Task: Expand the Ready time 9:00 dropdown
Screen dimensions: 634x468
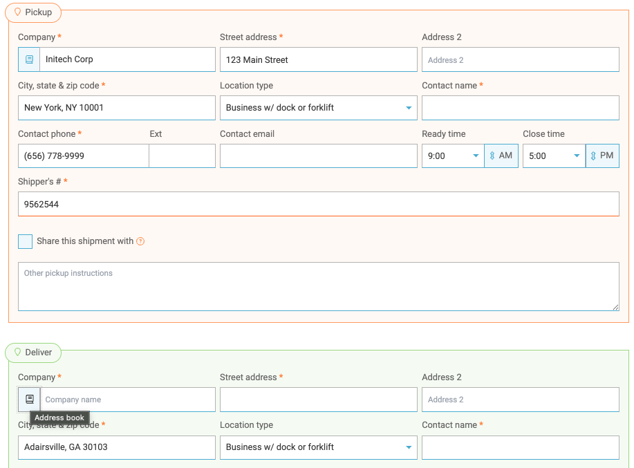Action: pyautogui.click(x=474, y=156)
